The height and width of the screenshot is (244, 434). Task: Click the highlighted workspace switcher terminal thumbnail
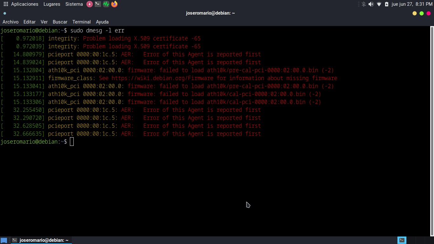(x=402, y=240)
